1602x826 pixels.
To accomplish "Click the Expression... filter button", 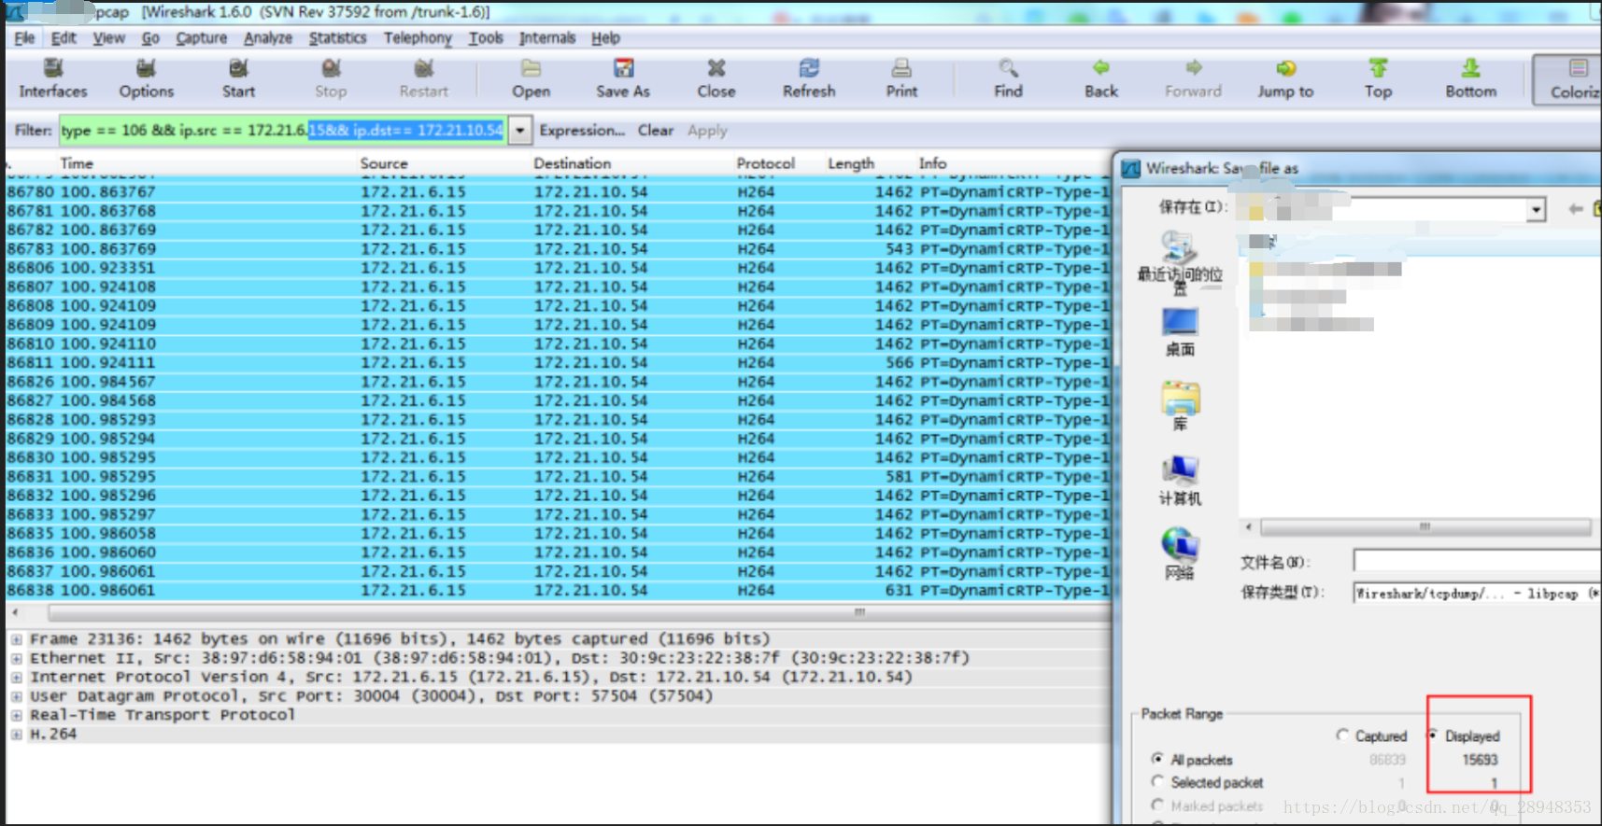I will (582, 130).
